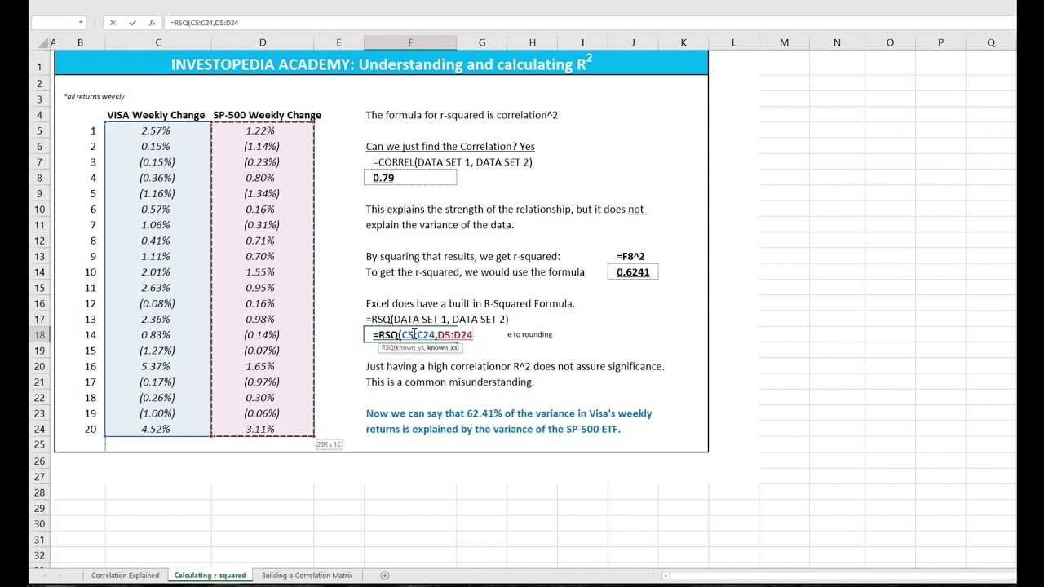Click the blue 62.41% variance conclusion text
Image resolution: width=1044 pixels, height=587 pixels.
coord(509,421)
